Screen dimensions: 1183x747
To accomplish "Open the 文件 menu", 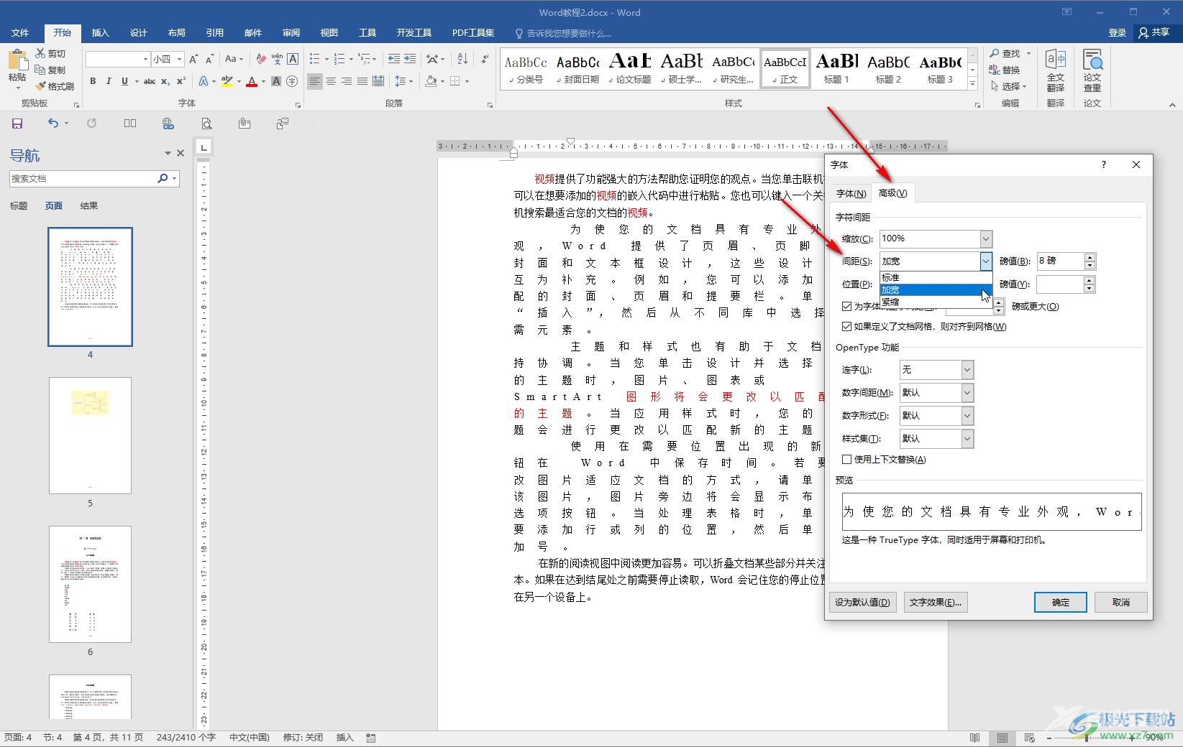I will tap(20, 33).
